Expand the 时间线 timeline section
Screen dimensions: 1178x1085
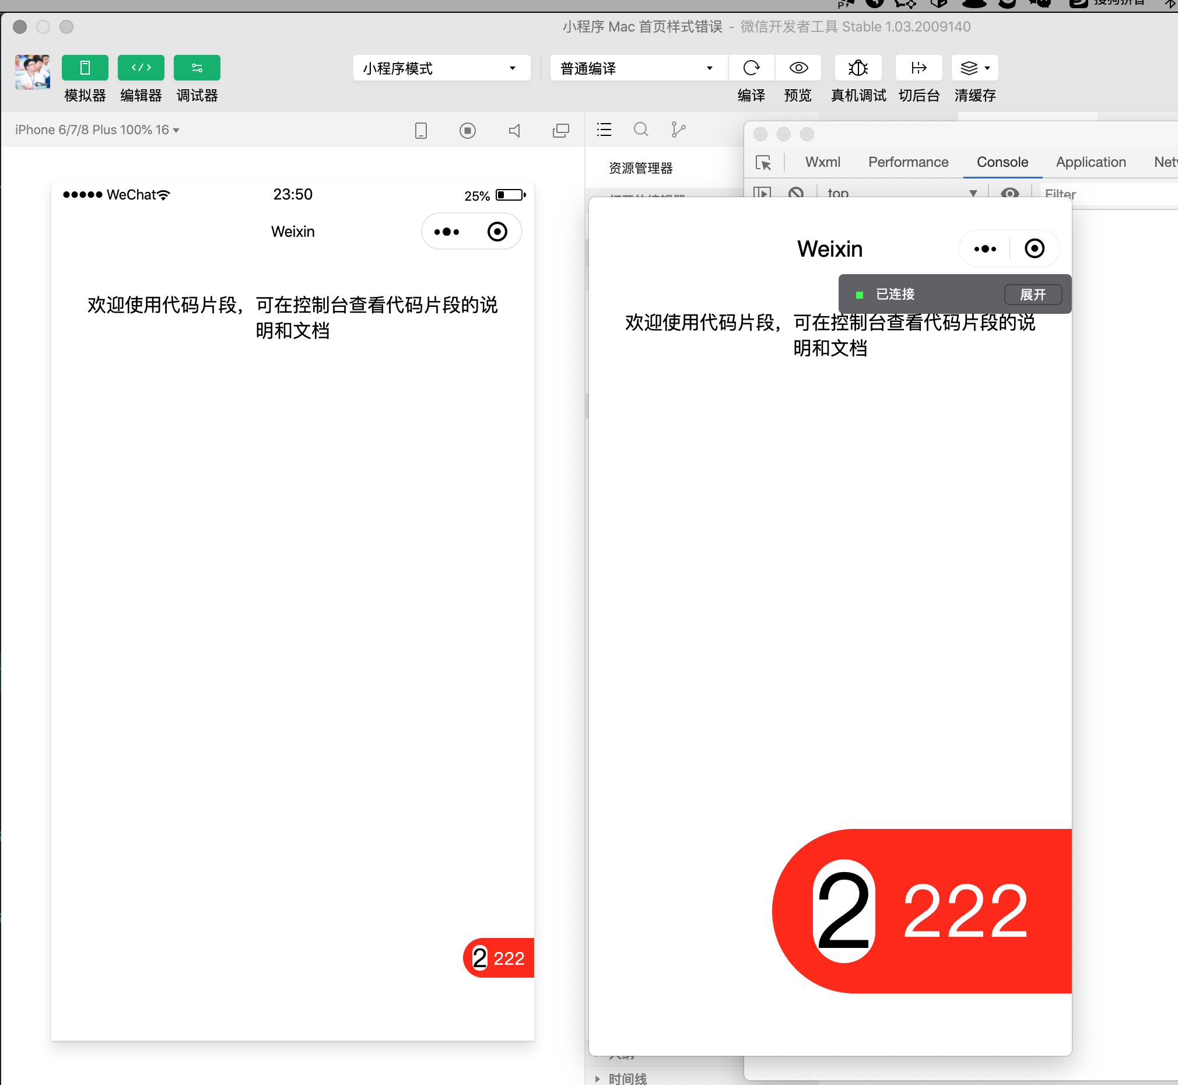point(627,1078)
